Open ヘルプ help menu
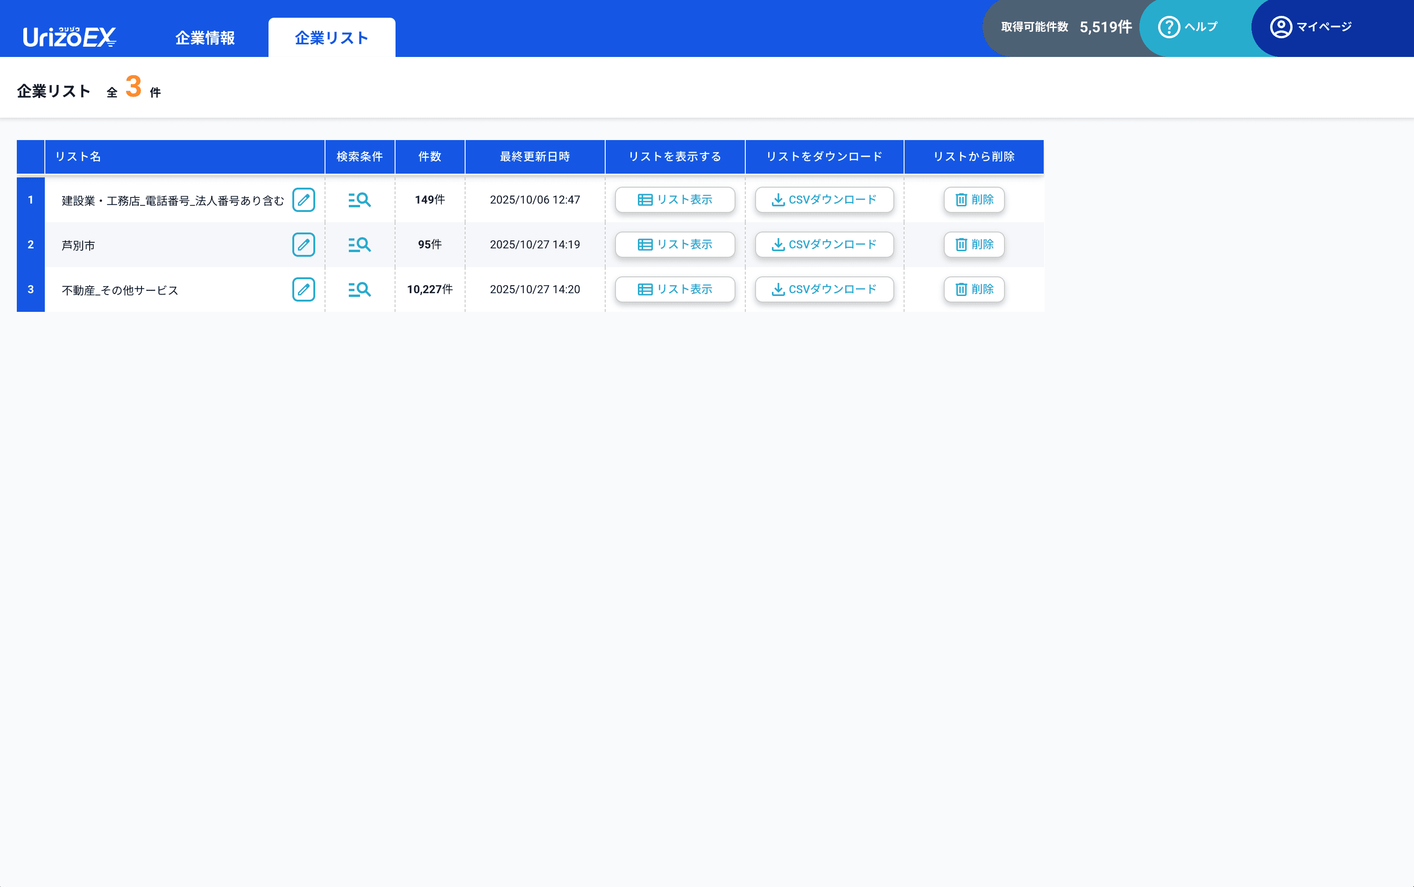The image size is (1414, 887). coord(1188,27)
